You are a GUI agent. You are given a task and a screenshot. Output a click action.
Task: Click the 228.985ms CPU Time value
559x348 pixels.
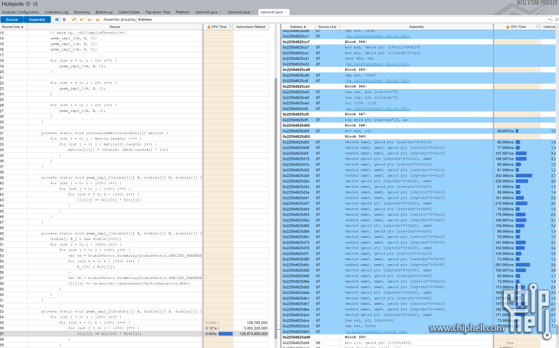coord(505,181)
